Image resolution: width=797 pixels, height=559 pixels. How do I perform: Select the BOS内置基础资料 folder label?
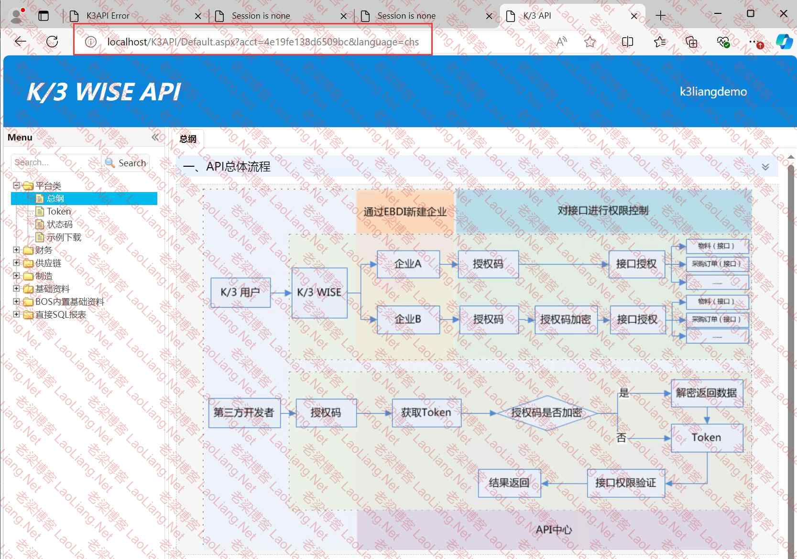(x=70, y=301)
